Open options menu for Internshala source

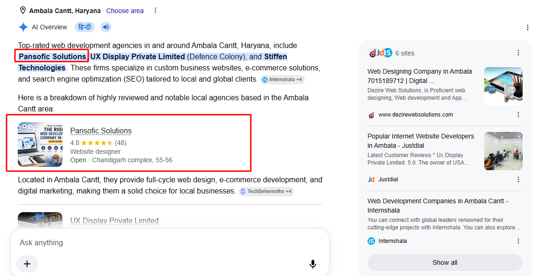point(518,241)
